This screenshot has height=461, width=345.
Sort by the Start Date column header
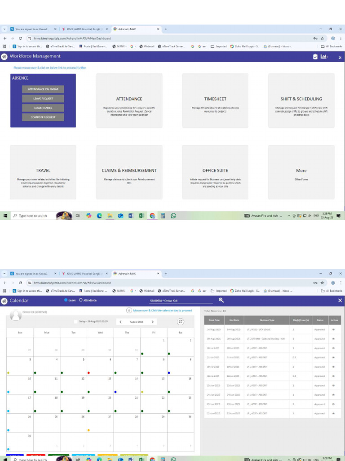[214, 320]
